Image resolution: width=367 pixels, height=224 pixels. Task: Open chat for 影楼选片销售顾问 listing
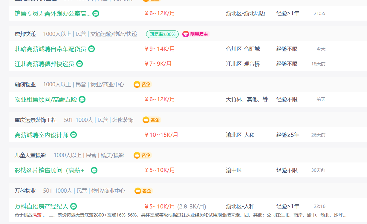point(94,171)
